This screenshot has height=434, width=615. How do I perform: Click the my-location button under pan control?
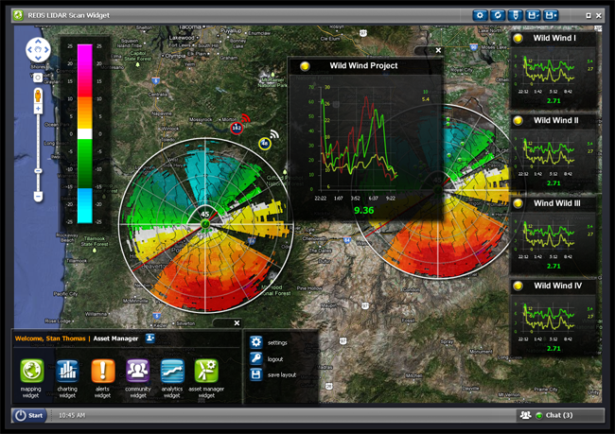(38, 78)
